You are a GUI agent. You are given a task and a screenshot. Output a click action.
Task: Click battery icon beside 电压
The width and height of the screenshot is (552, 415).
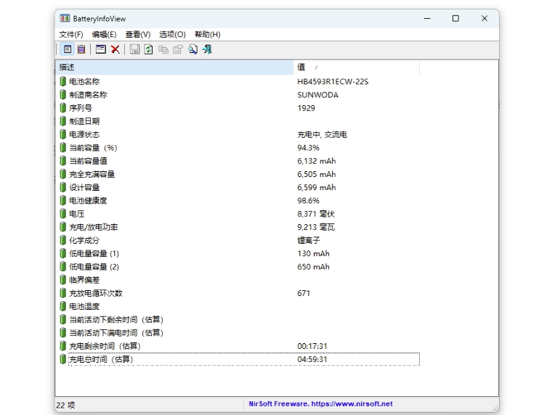(x=62, y=214)
